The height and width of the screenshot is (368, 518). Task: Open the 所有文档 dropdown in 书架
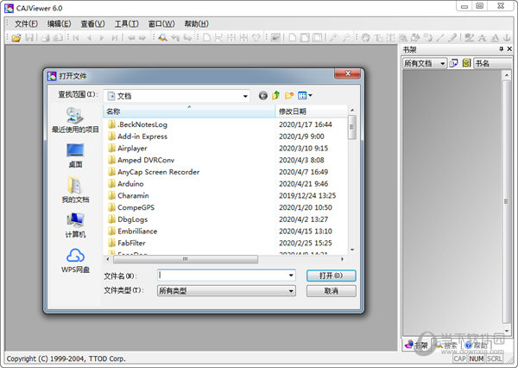pos(442,63)
